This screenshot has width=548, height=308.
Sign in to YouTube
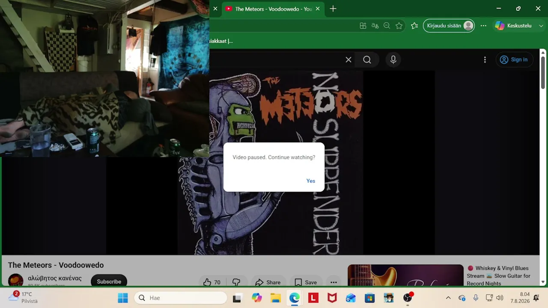[x=514, y=60]
